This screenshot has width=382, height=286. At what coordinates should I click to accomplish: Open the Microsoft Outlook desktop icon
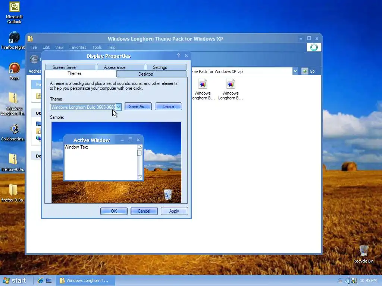(15, 13)
